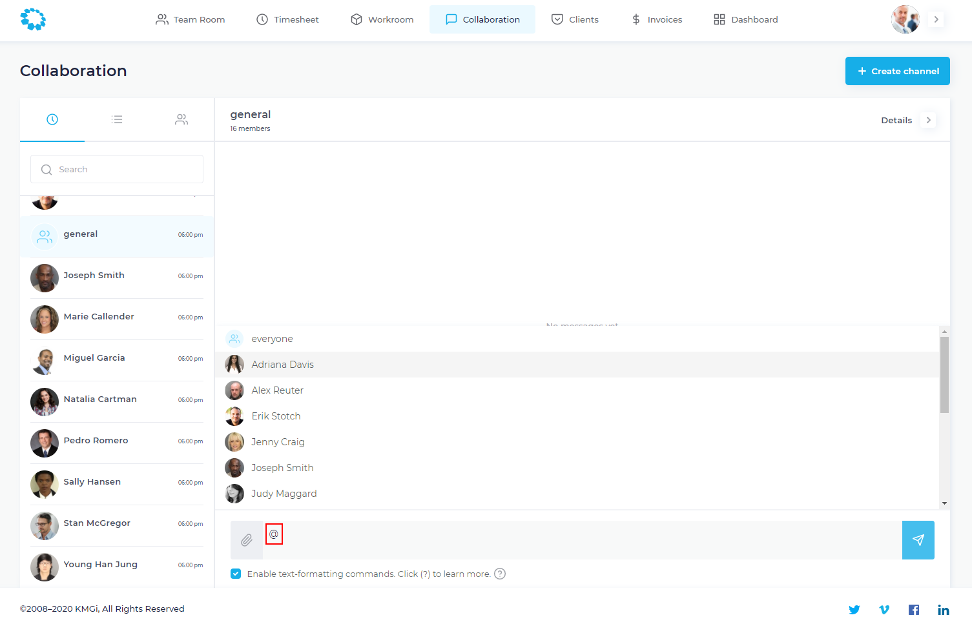Screen dimensions: 972x624
Task: Switch to the channels list icon tab
Action: [117, 119]
